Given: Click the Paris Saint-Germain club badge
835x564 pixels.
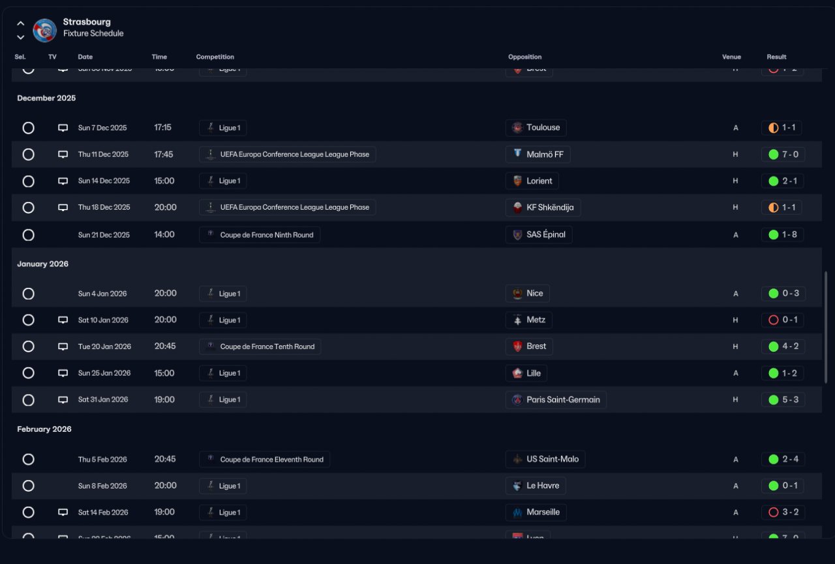Looking at the screenshot, I should point(517,400).
